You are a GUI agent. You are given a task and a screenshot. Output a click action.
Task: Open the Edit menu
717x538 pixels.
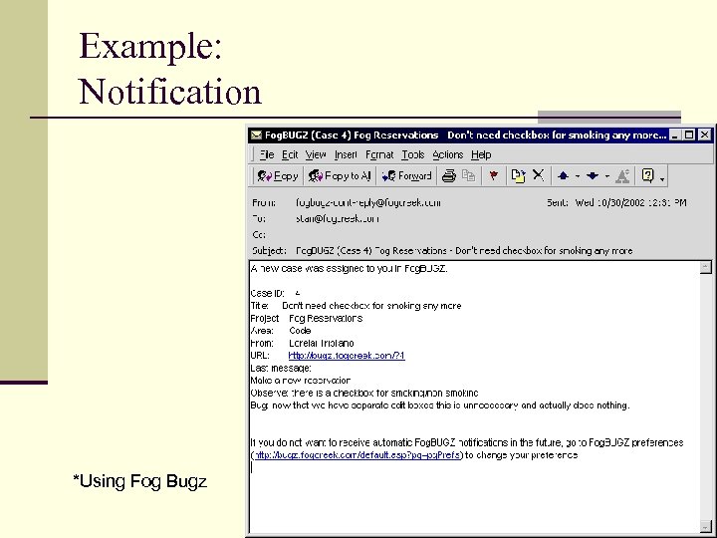coord(290,154)
